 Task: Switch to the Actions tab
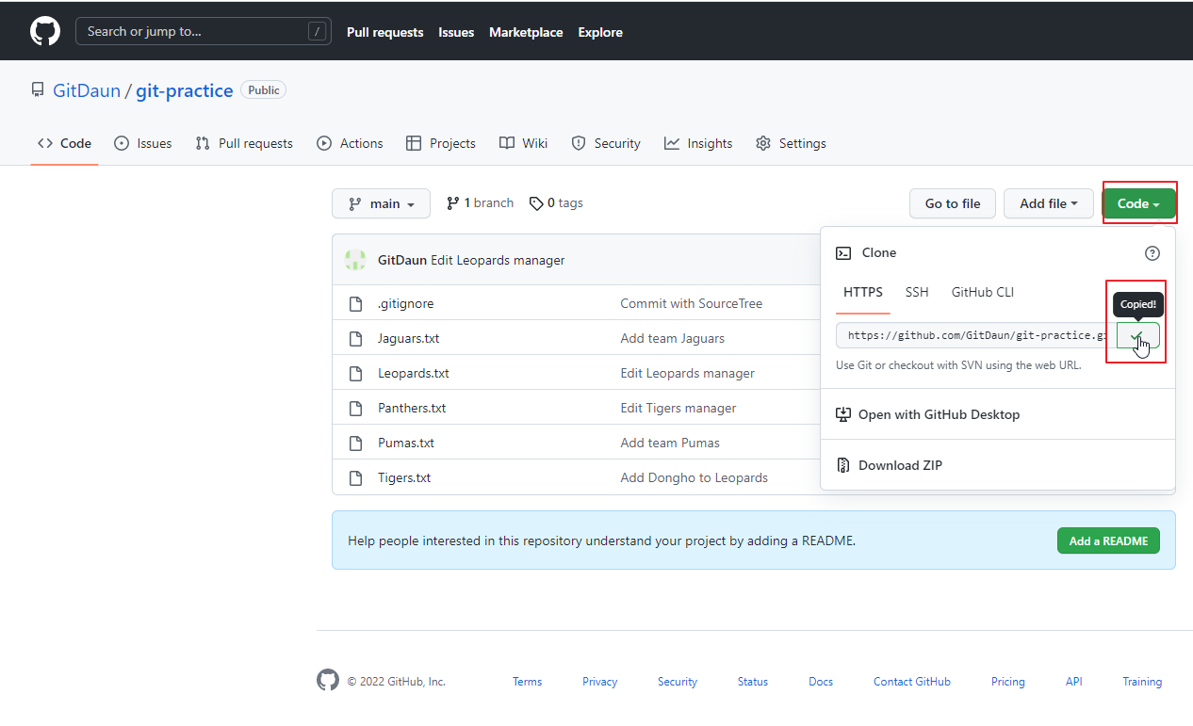tap(350, 143)
